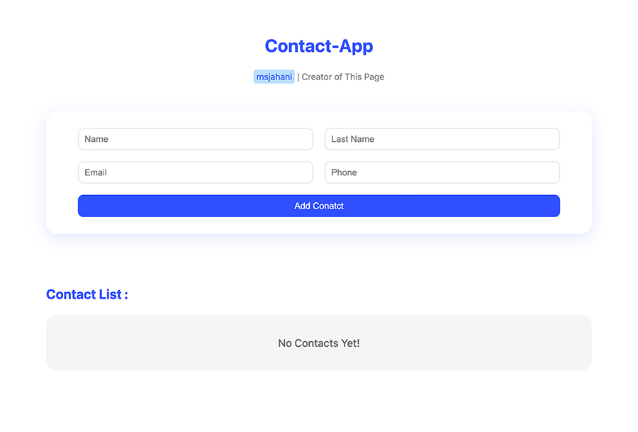Viewport: 638px width, 432px height.
Task: Click the Contact-App page title
Action: [318, 45]
